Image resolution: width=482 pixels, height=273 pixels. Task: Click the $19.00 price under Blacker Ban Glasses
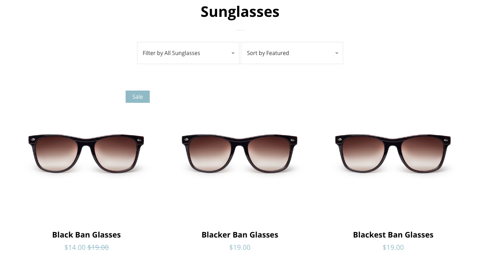[240, 248]
